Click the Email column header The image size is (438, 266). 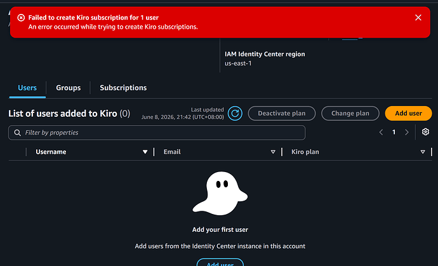click(172, 152)
